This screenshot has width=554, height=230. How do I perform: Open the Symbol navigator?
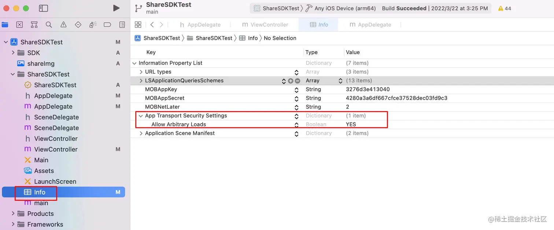click(x=34, y=24)
